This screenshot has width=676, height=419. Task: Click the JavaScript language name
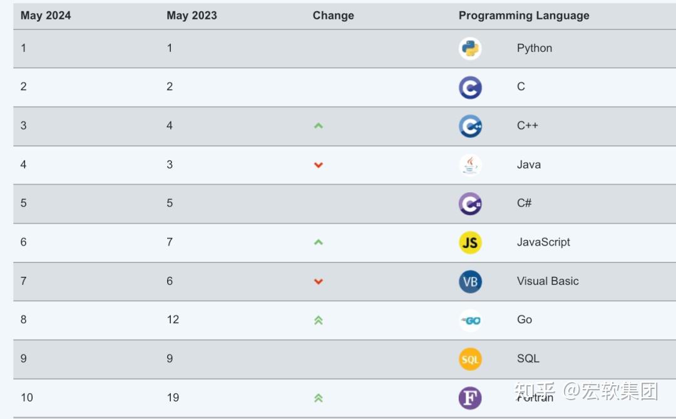click(x=543, y=242)
